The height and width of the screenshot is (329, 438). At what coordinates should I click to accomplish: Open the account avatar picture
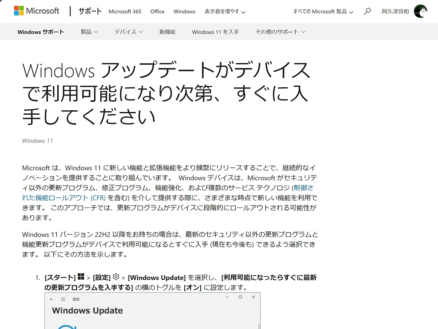pyautogui.click(x=420, y=11)
